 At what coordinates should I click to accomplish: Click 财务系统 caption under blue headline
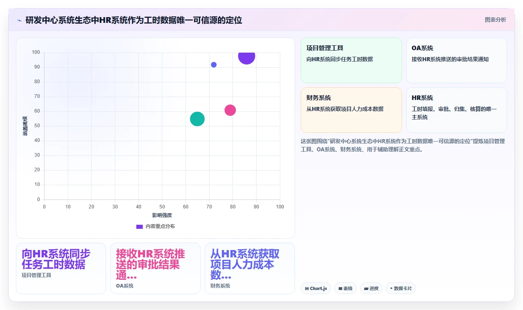pos(220,286)
